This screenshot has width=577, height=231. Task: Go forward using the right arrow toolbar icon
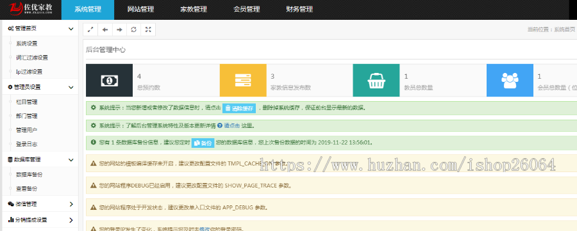119,29
